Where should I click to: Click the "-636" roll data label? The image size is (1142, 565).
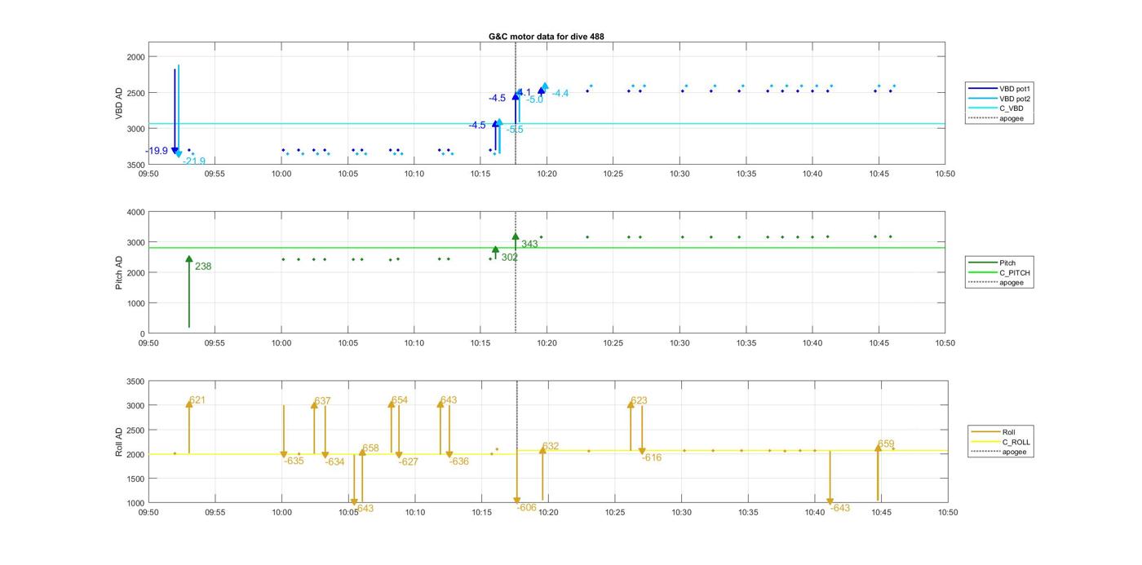tap(459, 461)
